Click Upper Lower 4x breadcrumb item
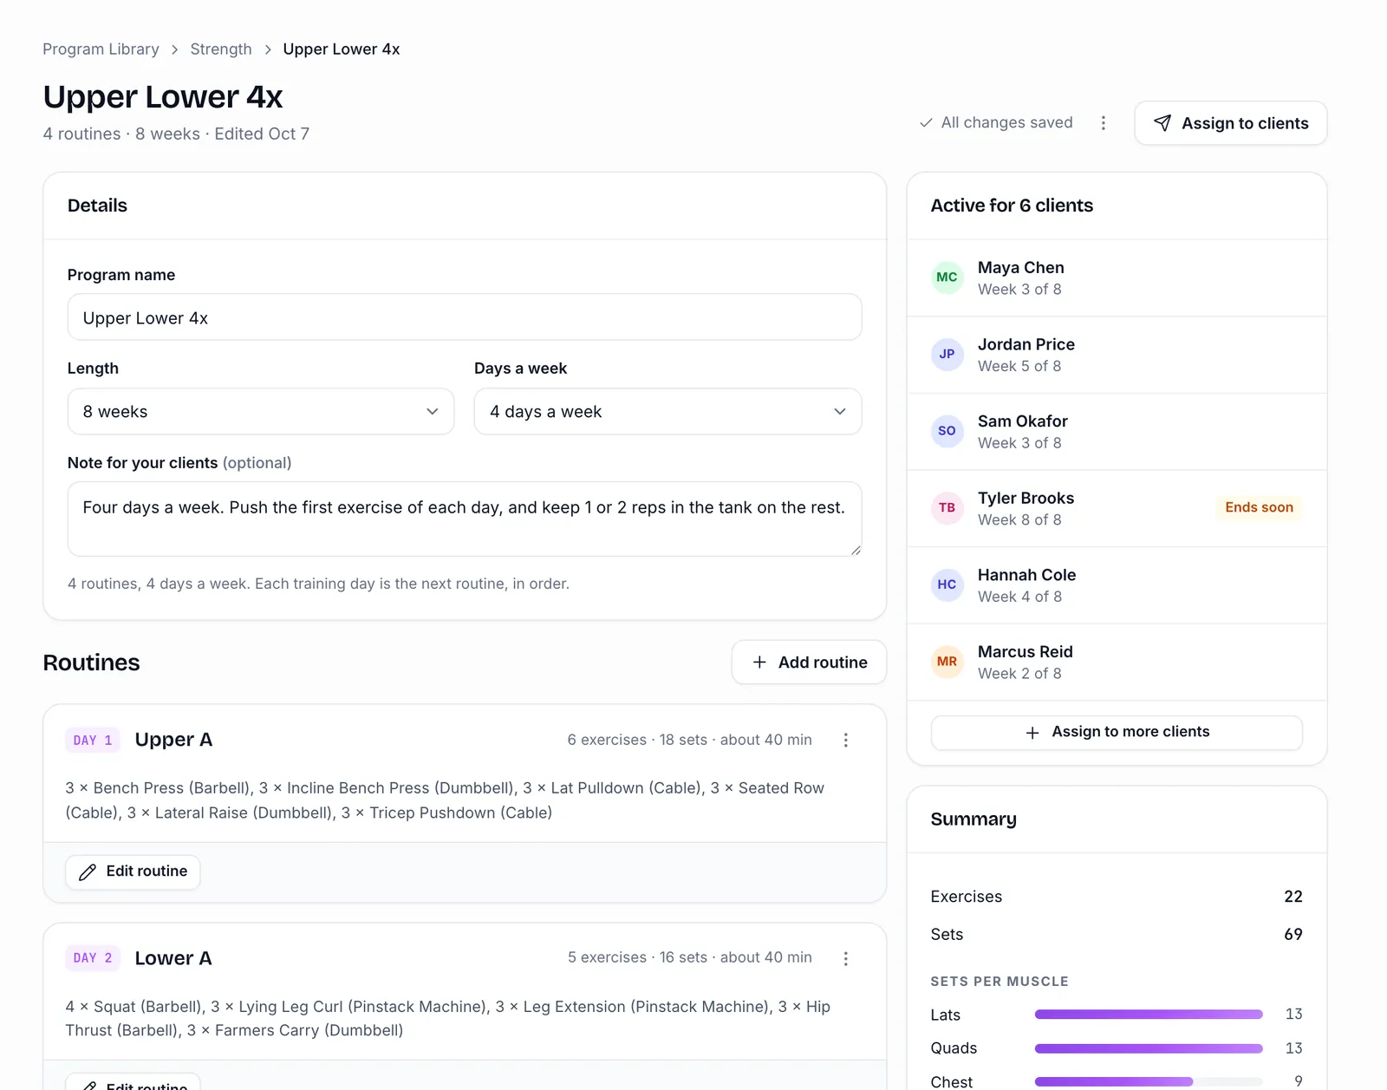 click(x=342, y=49)
